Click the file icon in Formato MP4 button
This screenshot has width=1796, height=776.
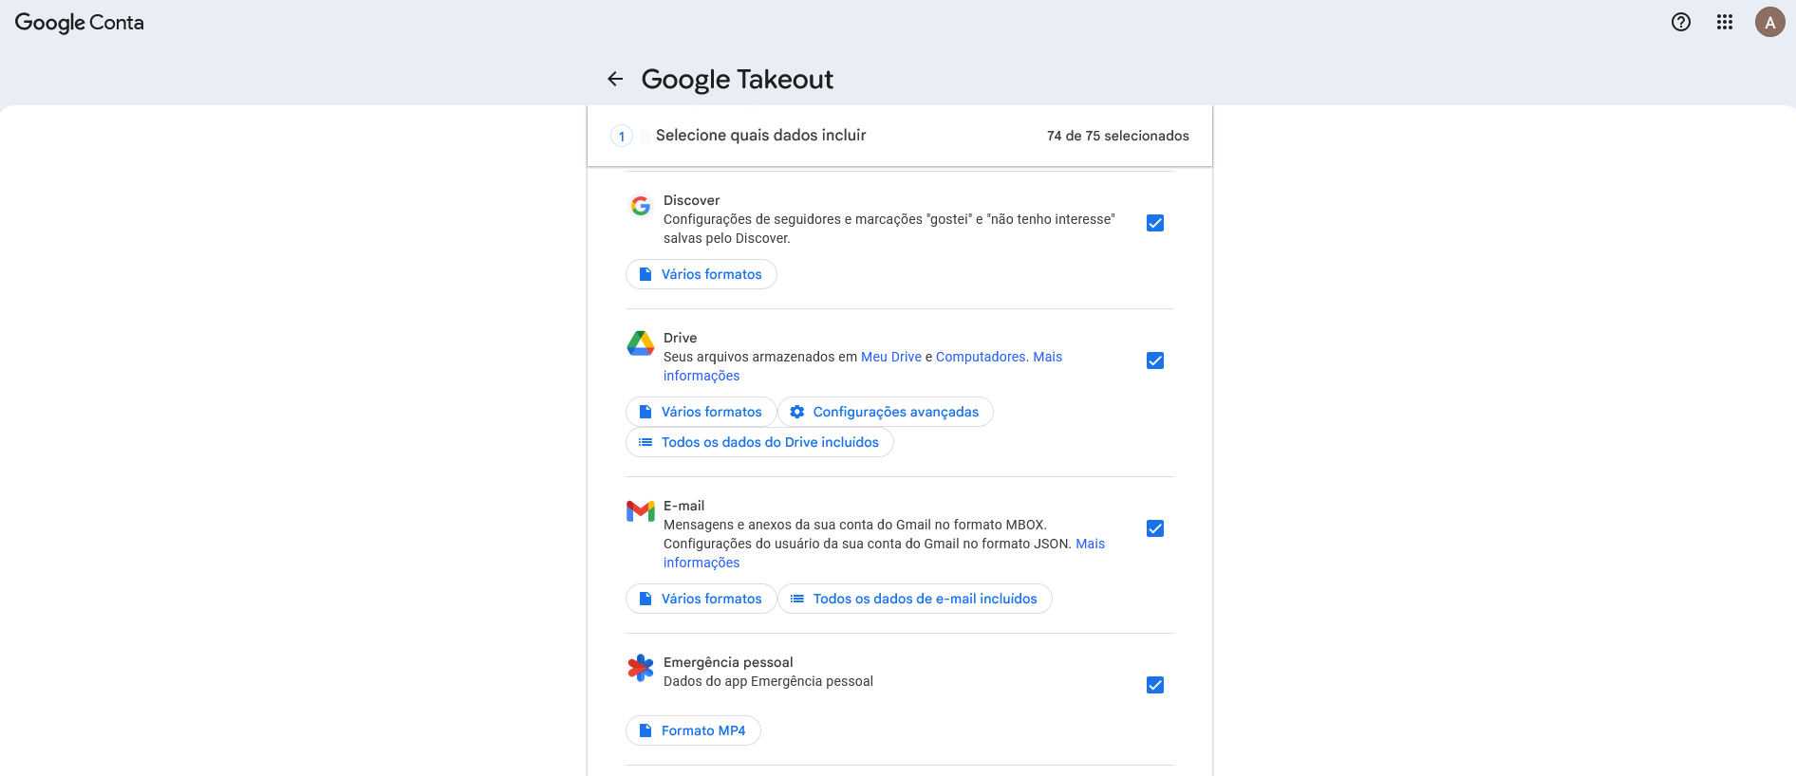tap(645, 730)
